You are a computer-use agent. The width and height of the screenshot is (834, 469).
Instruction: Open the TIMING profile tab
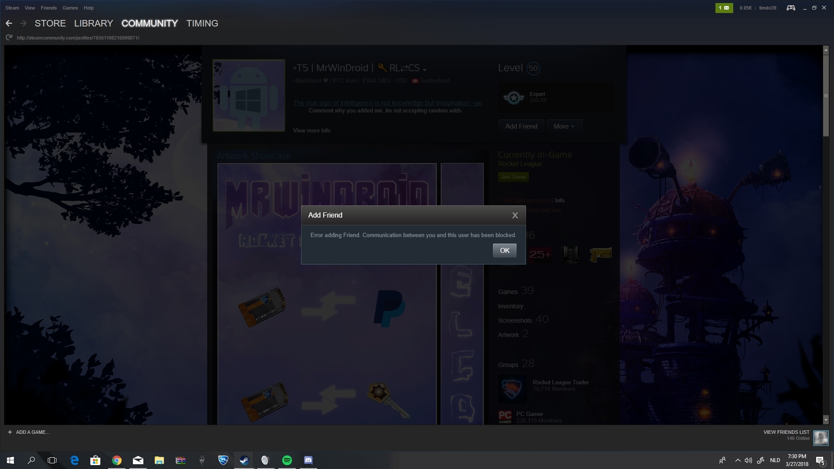coord(202,23)
